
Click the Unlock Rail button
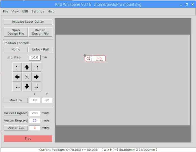[40, 50]
